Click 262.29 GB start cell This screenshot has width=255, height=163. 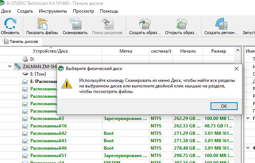tap(187, 119)
